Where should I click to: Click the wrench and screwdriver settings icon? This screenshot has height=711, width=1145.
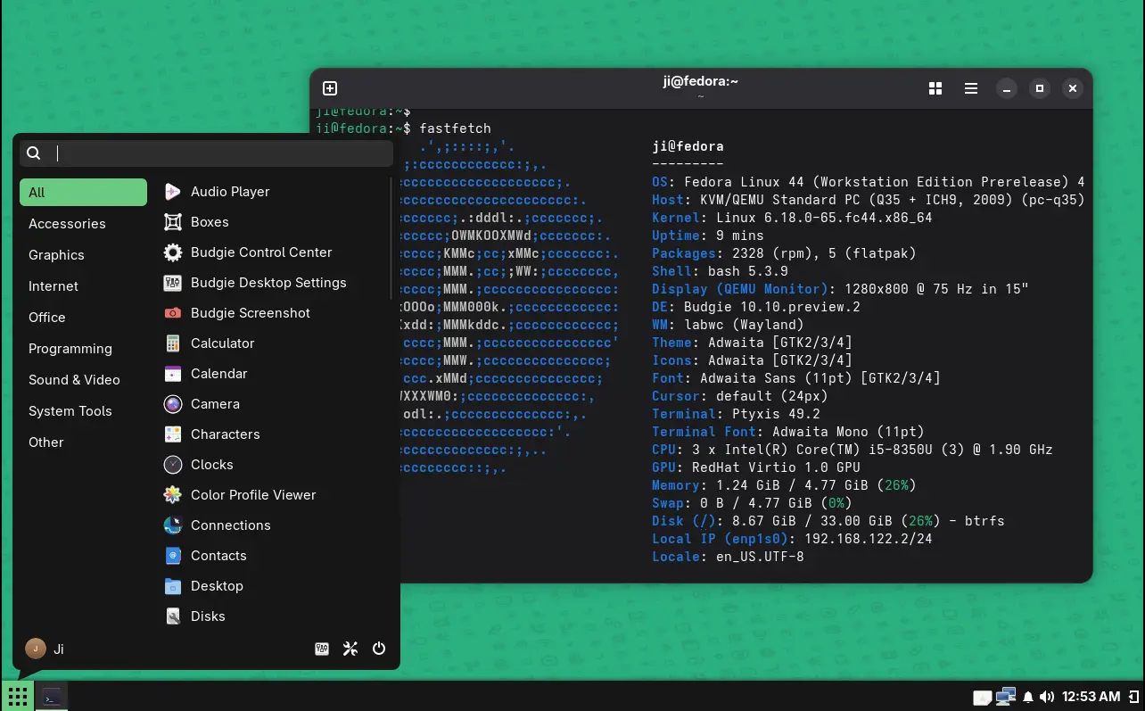tap(350, 649)
